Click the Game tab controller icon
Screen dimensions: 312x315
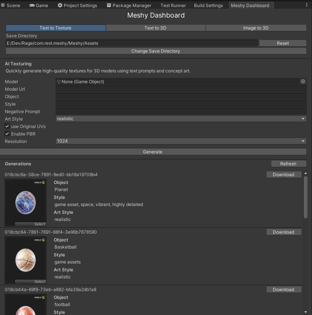coord(32,6)
